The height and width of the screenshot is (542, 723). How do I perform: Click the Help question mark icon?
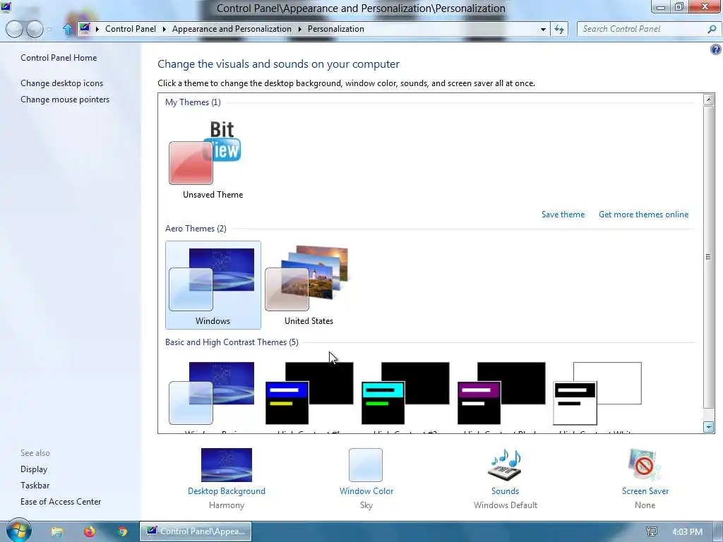coord(716,49)
